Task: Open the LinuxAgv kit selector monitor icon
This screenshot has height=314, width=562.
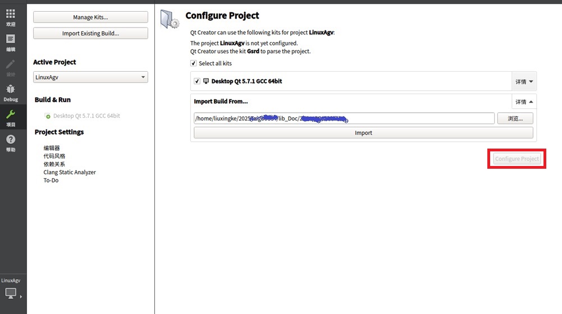Action: point(11,293)
